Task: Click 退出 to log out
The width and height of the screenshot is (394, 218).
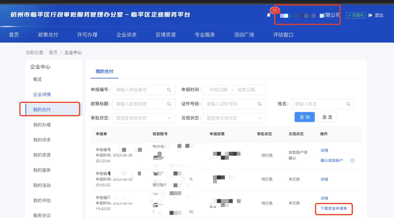Action: pos(379,15)
